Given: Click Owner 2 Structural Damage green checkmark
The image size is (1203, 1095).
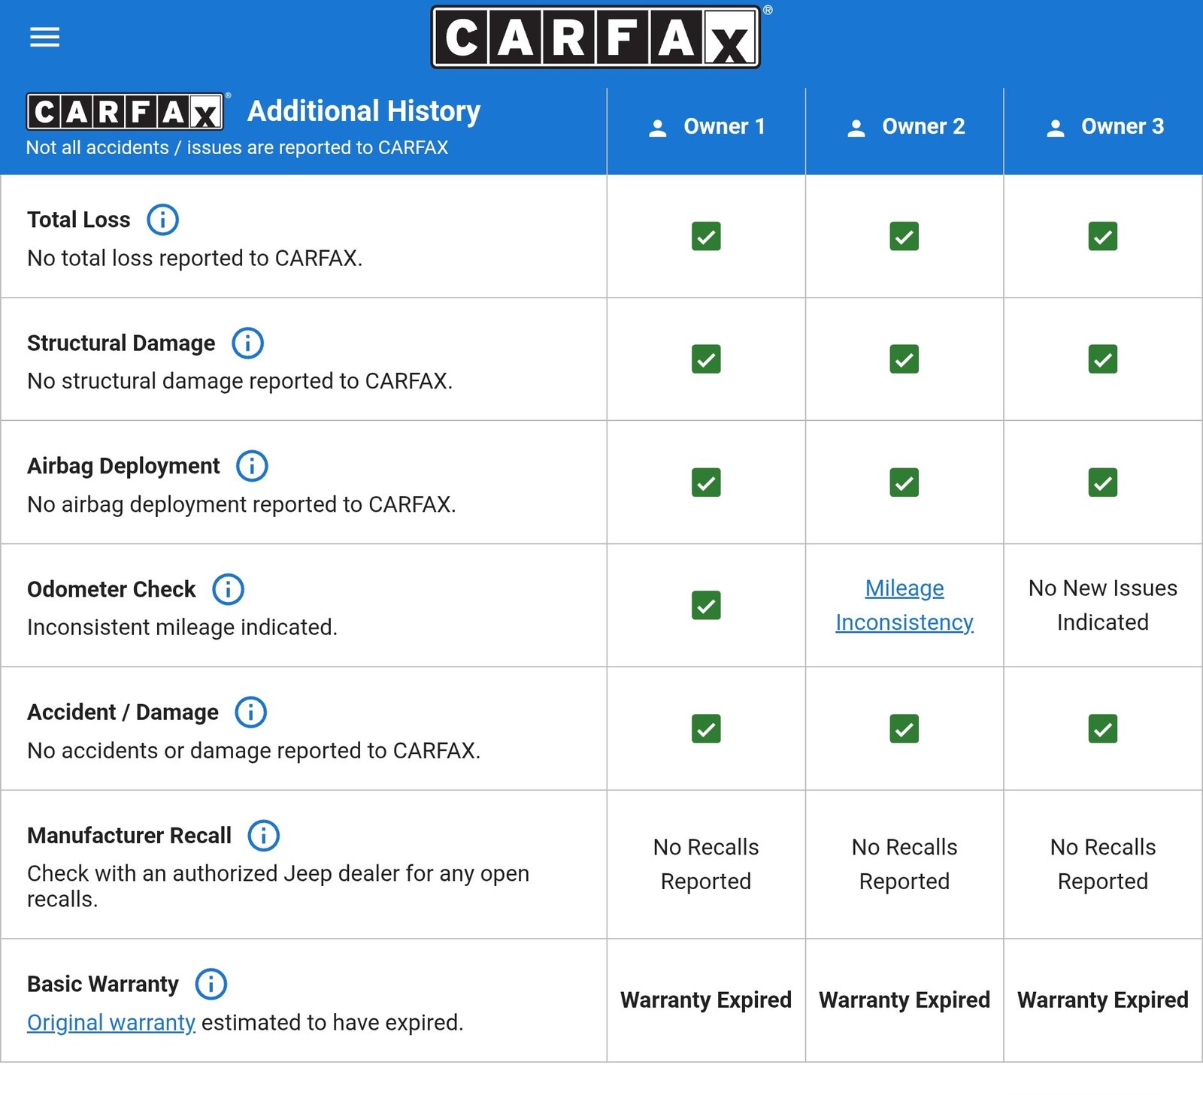Looking at the screenshot, I should tap(904, 359).
